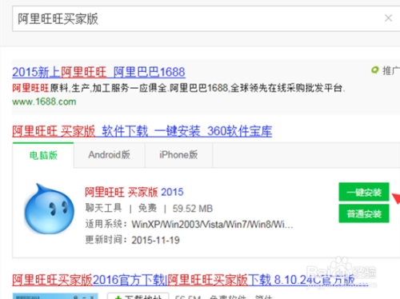Open the 阿里旺旺 买家版 软件下载 360软件宝库 link
This screenshot has height=299, width=400.
pos(142,131)
